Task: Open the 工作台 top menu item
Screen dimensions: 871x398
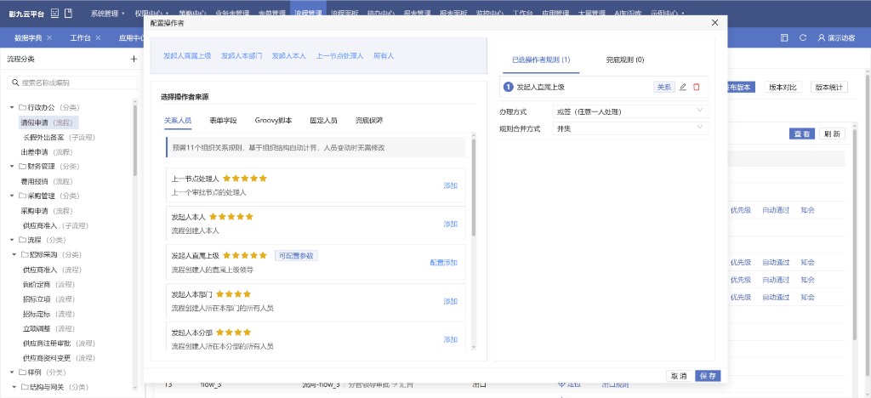Action: pyautogui.click(x=522, y=13)
